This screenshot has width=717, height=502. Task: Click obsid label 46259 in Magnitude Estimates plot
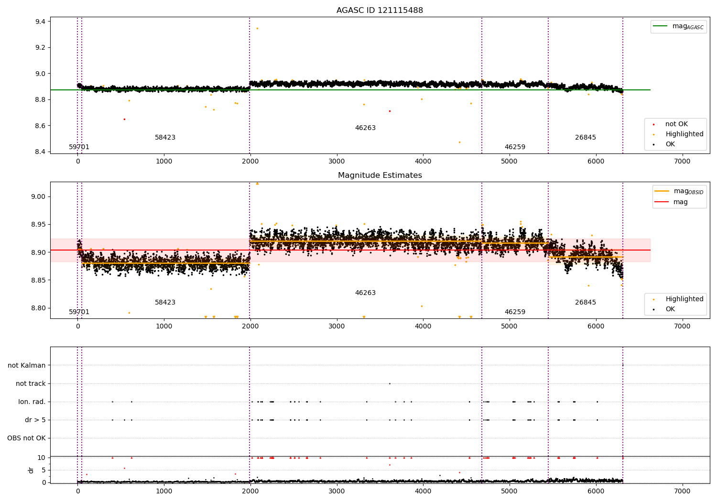pos(515,312)
